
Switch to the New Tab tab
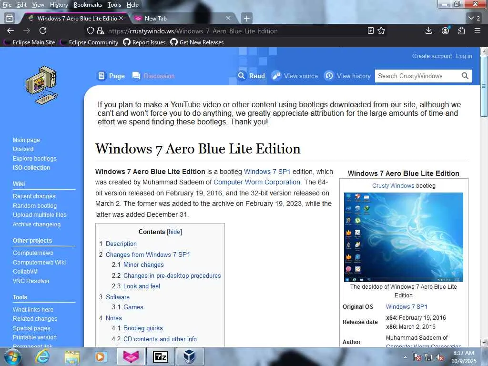tap(183, 19)
